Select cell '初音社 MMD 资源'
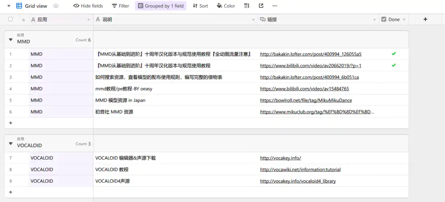Image resolution: width=445 pixels, height=202 pixels. pos(175,112)
